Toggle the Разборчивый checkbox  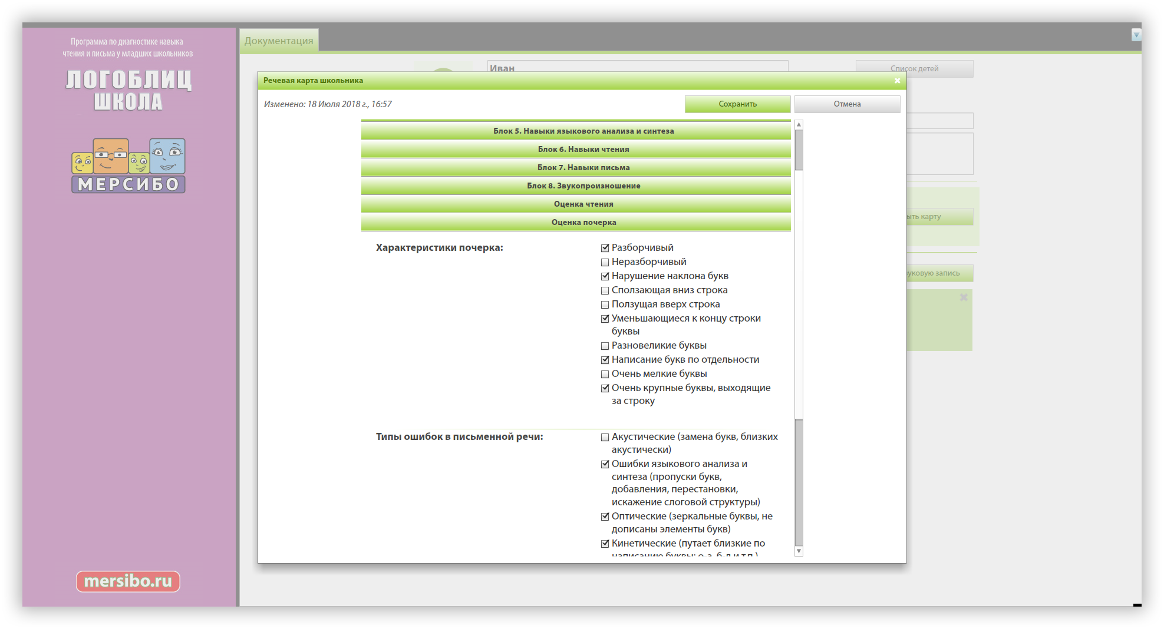pyautogui.click(x=605, y=248)
